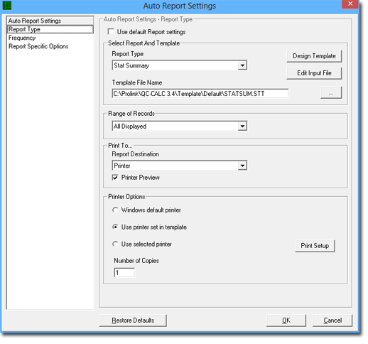The height and width of the screenshot is (344, 368).
Task: Browse for template file with ellipsis button
Action: point(331,92)
